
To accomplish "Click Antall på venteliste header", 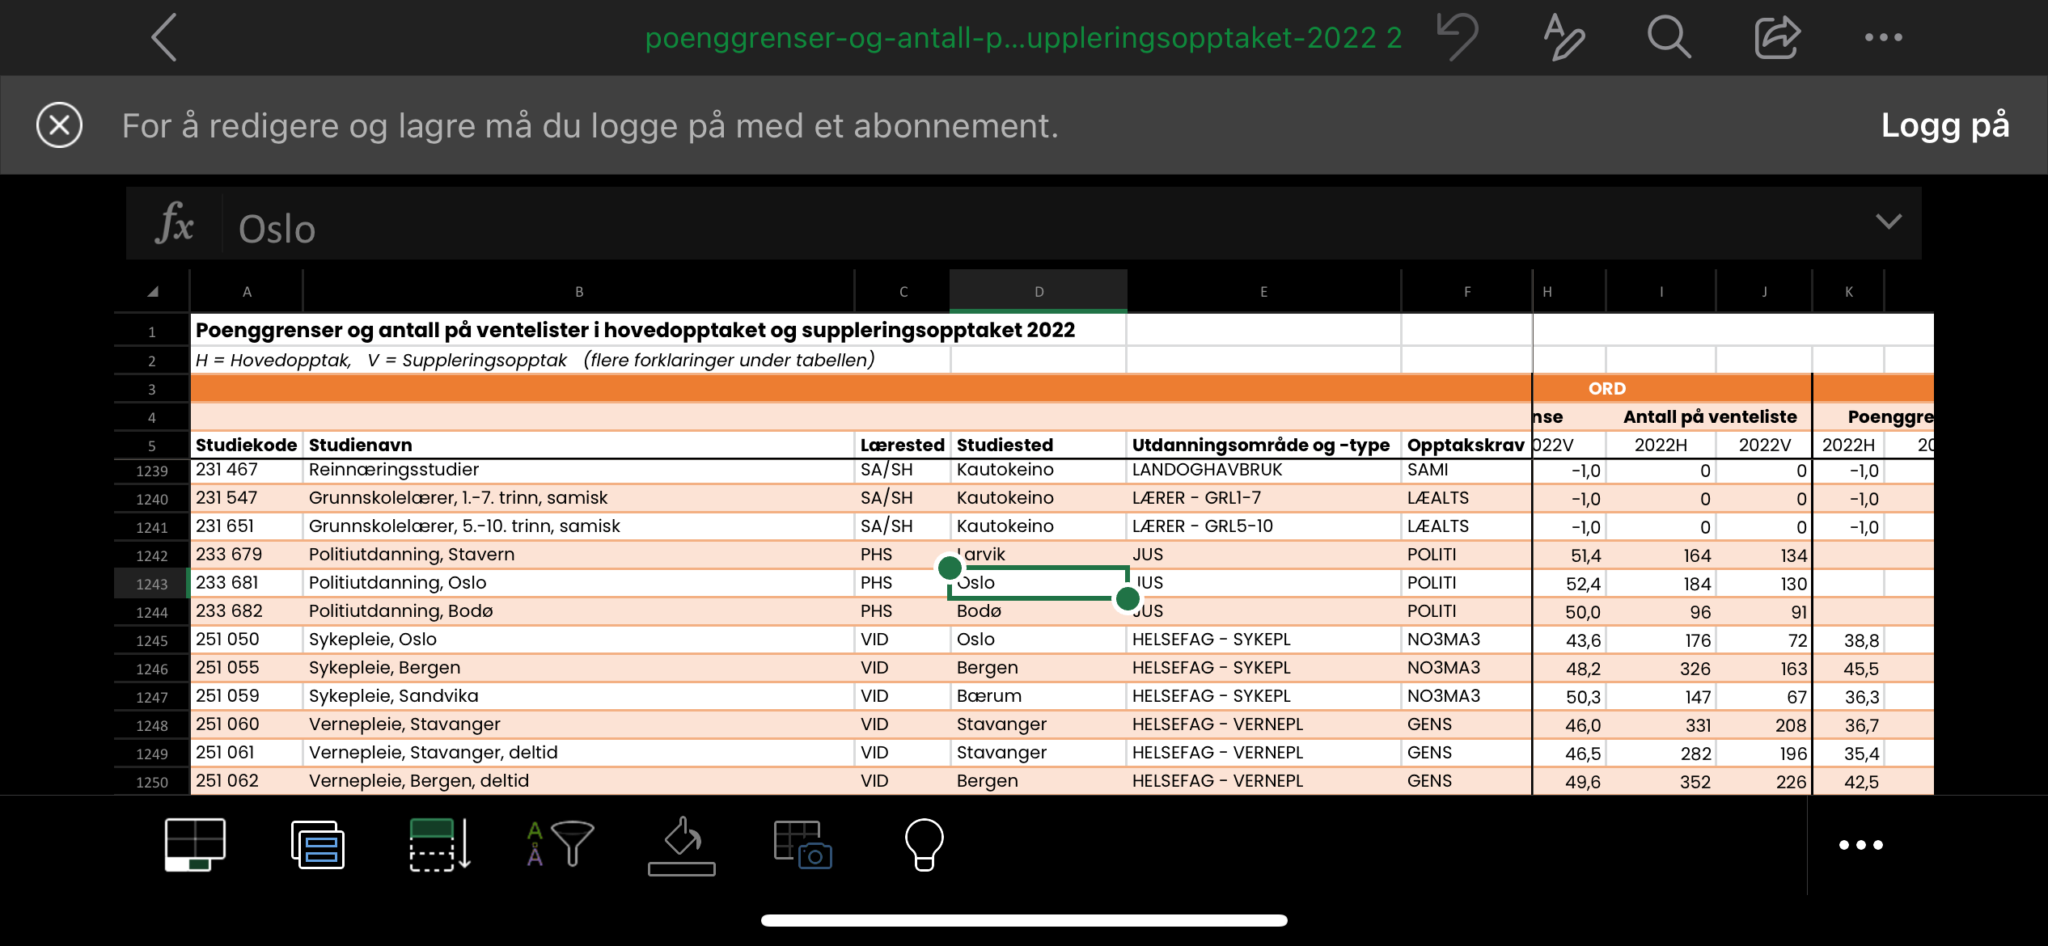I will point(1709,417).
